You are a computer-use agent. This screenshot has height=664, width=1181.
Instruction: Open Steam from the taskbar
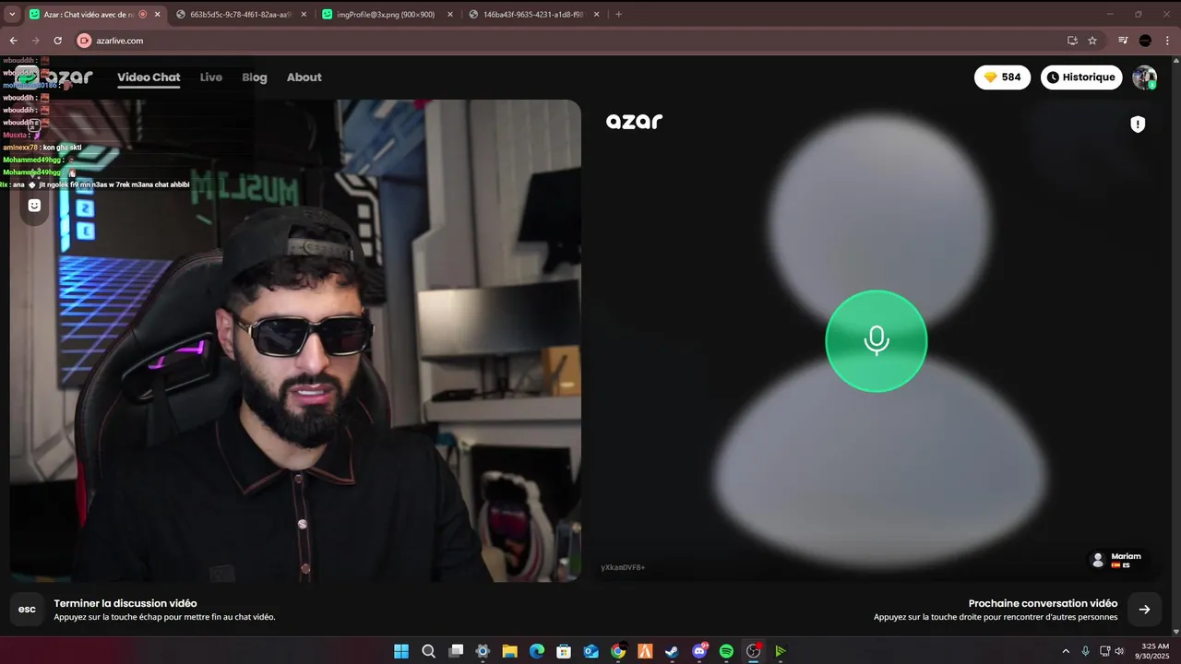click(x=673, y=651)
